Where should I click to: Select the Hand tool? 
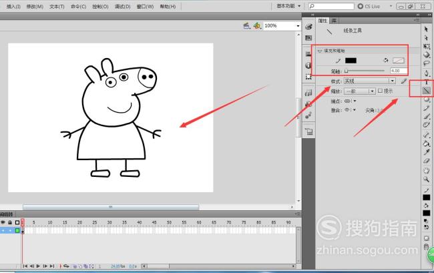[x=426, y=170]
